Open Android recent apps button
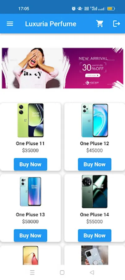125x280 pixels. 32,272
